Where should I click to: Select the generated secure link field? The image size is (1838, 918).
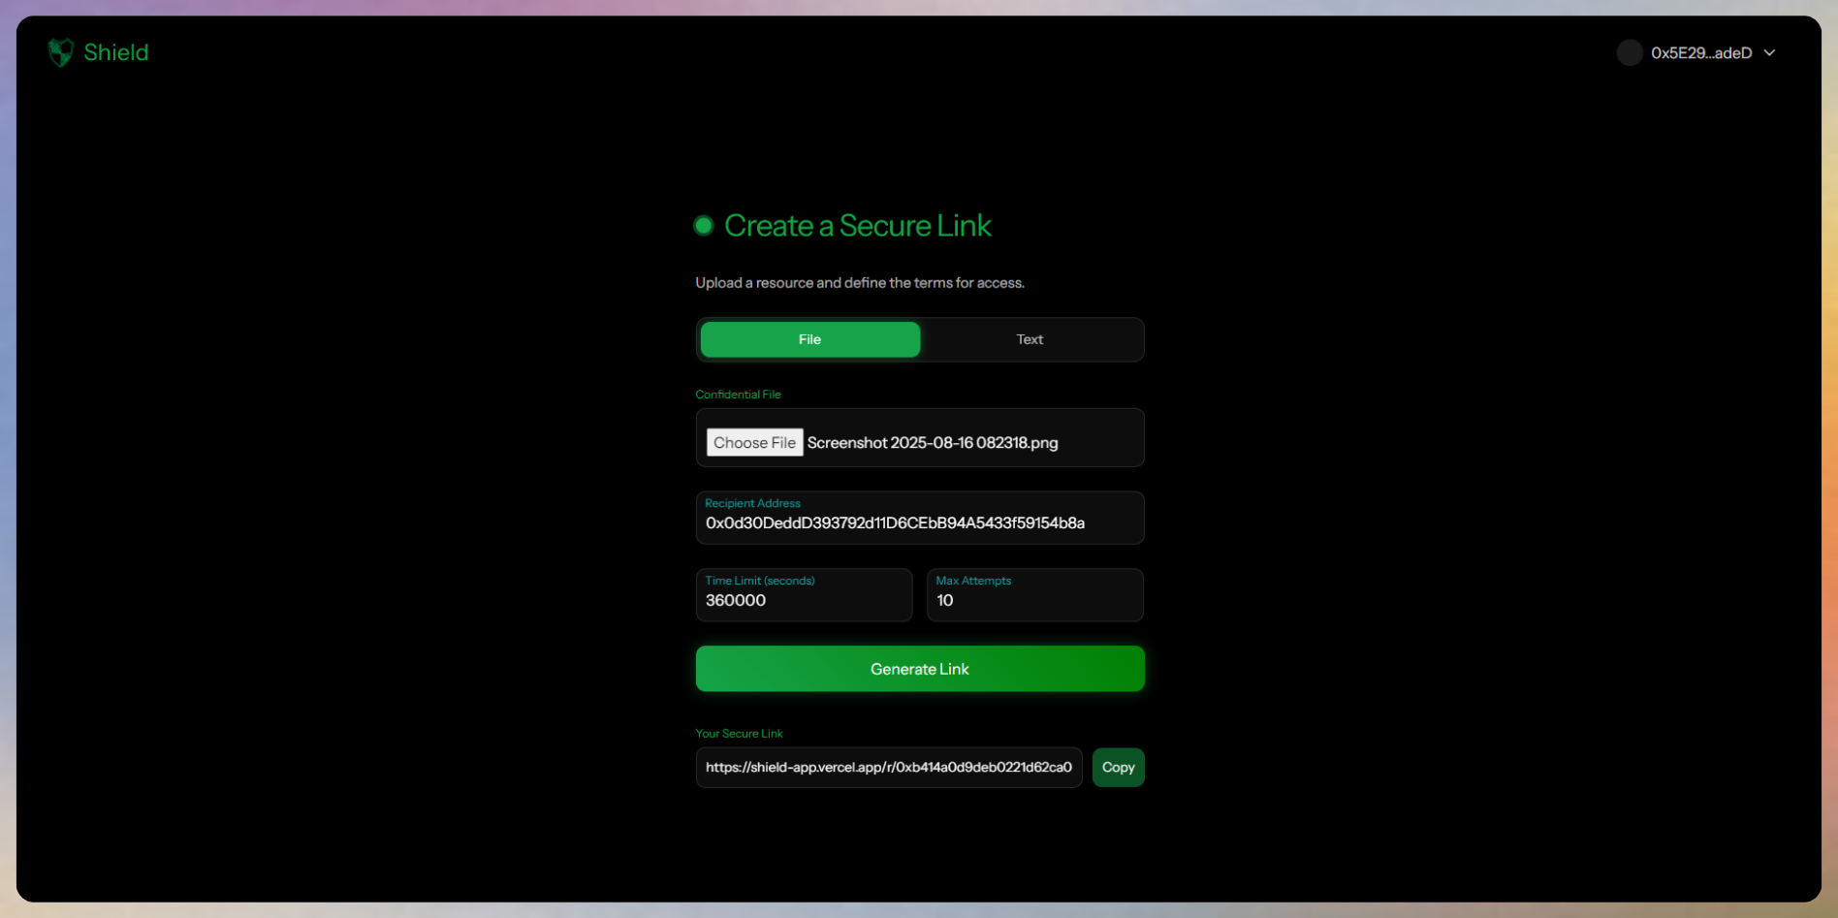[x=889, y=767]
